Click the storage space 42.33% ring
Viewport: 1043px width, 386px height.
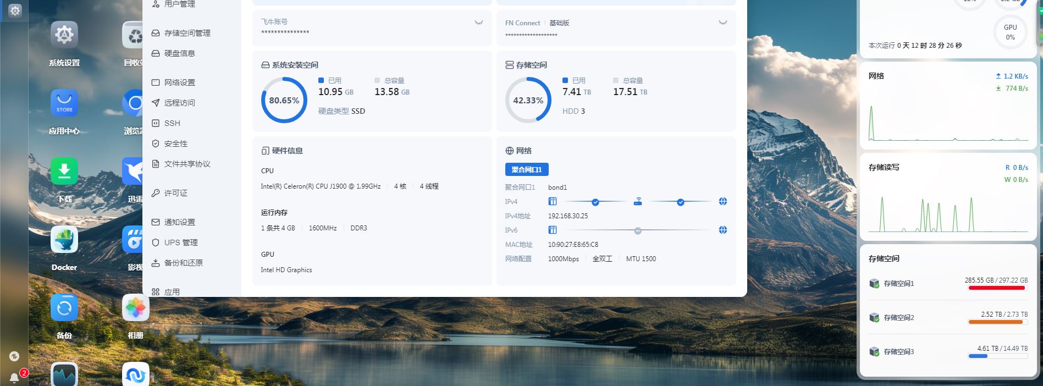point(528,100)
